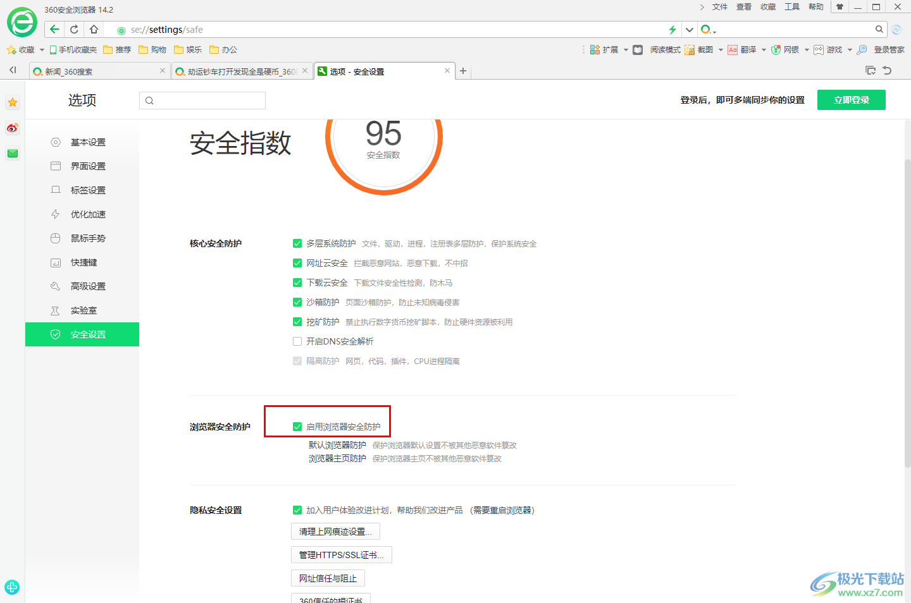Viewport: 911px width, 603px height.
Task: Click 网址信任与阻止 button
Action: pos(328,578)
